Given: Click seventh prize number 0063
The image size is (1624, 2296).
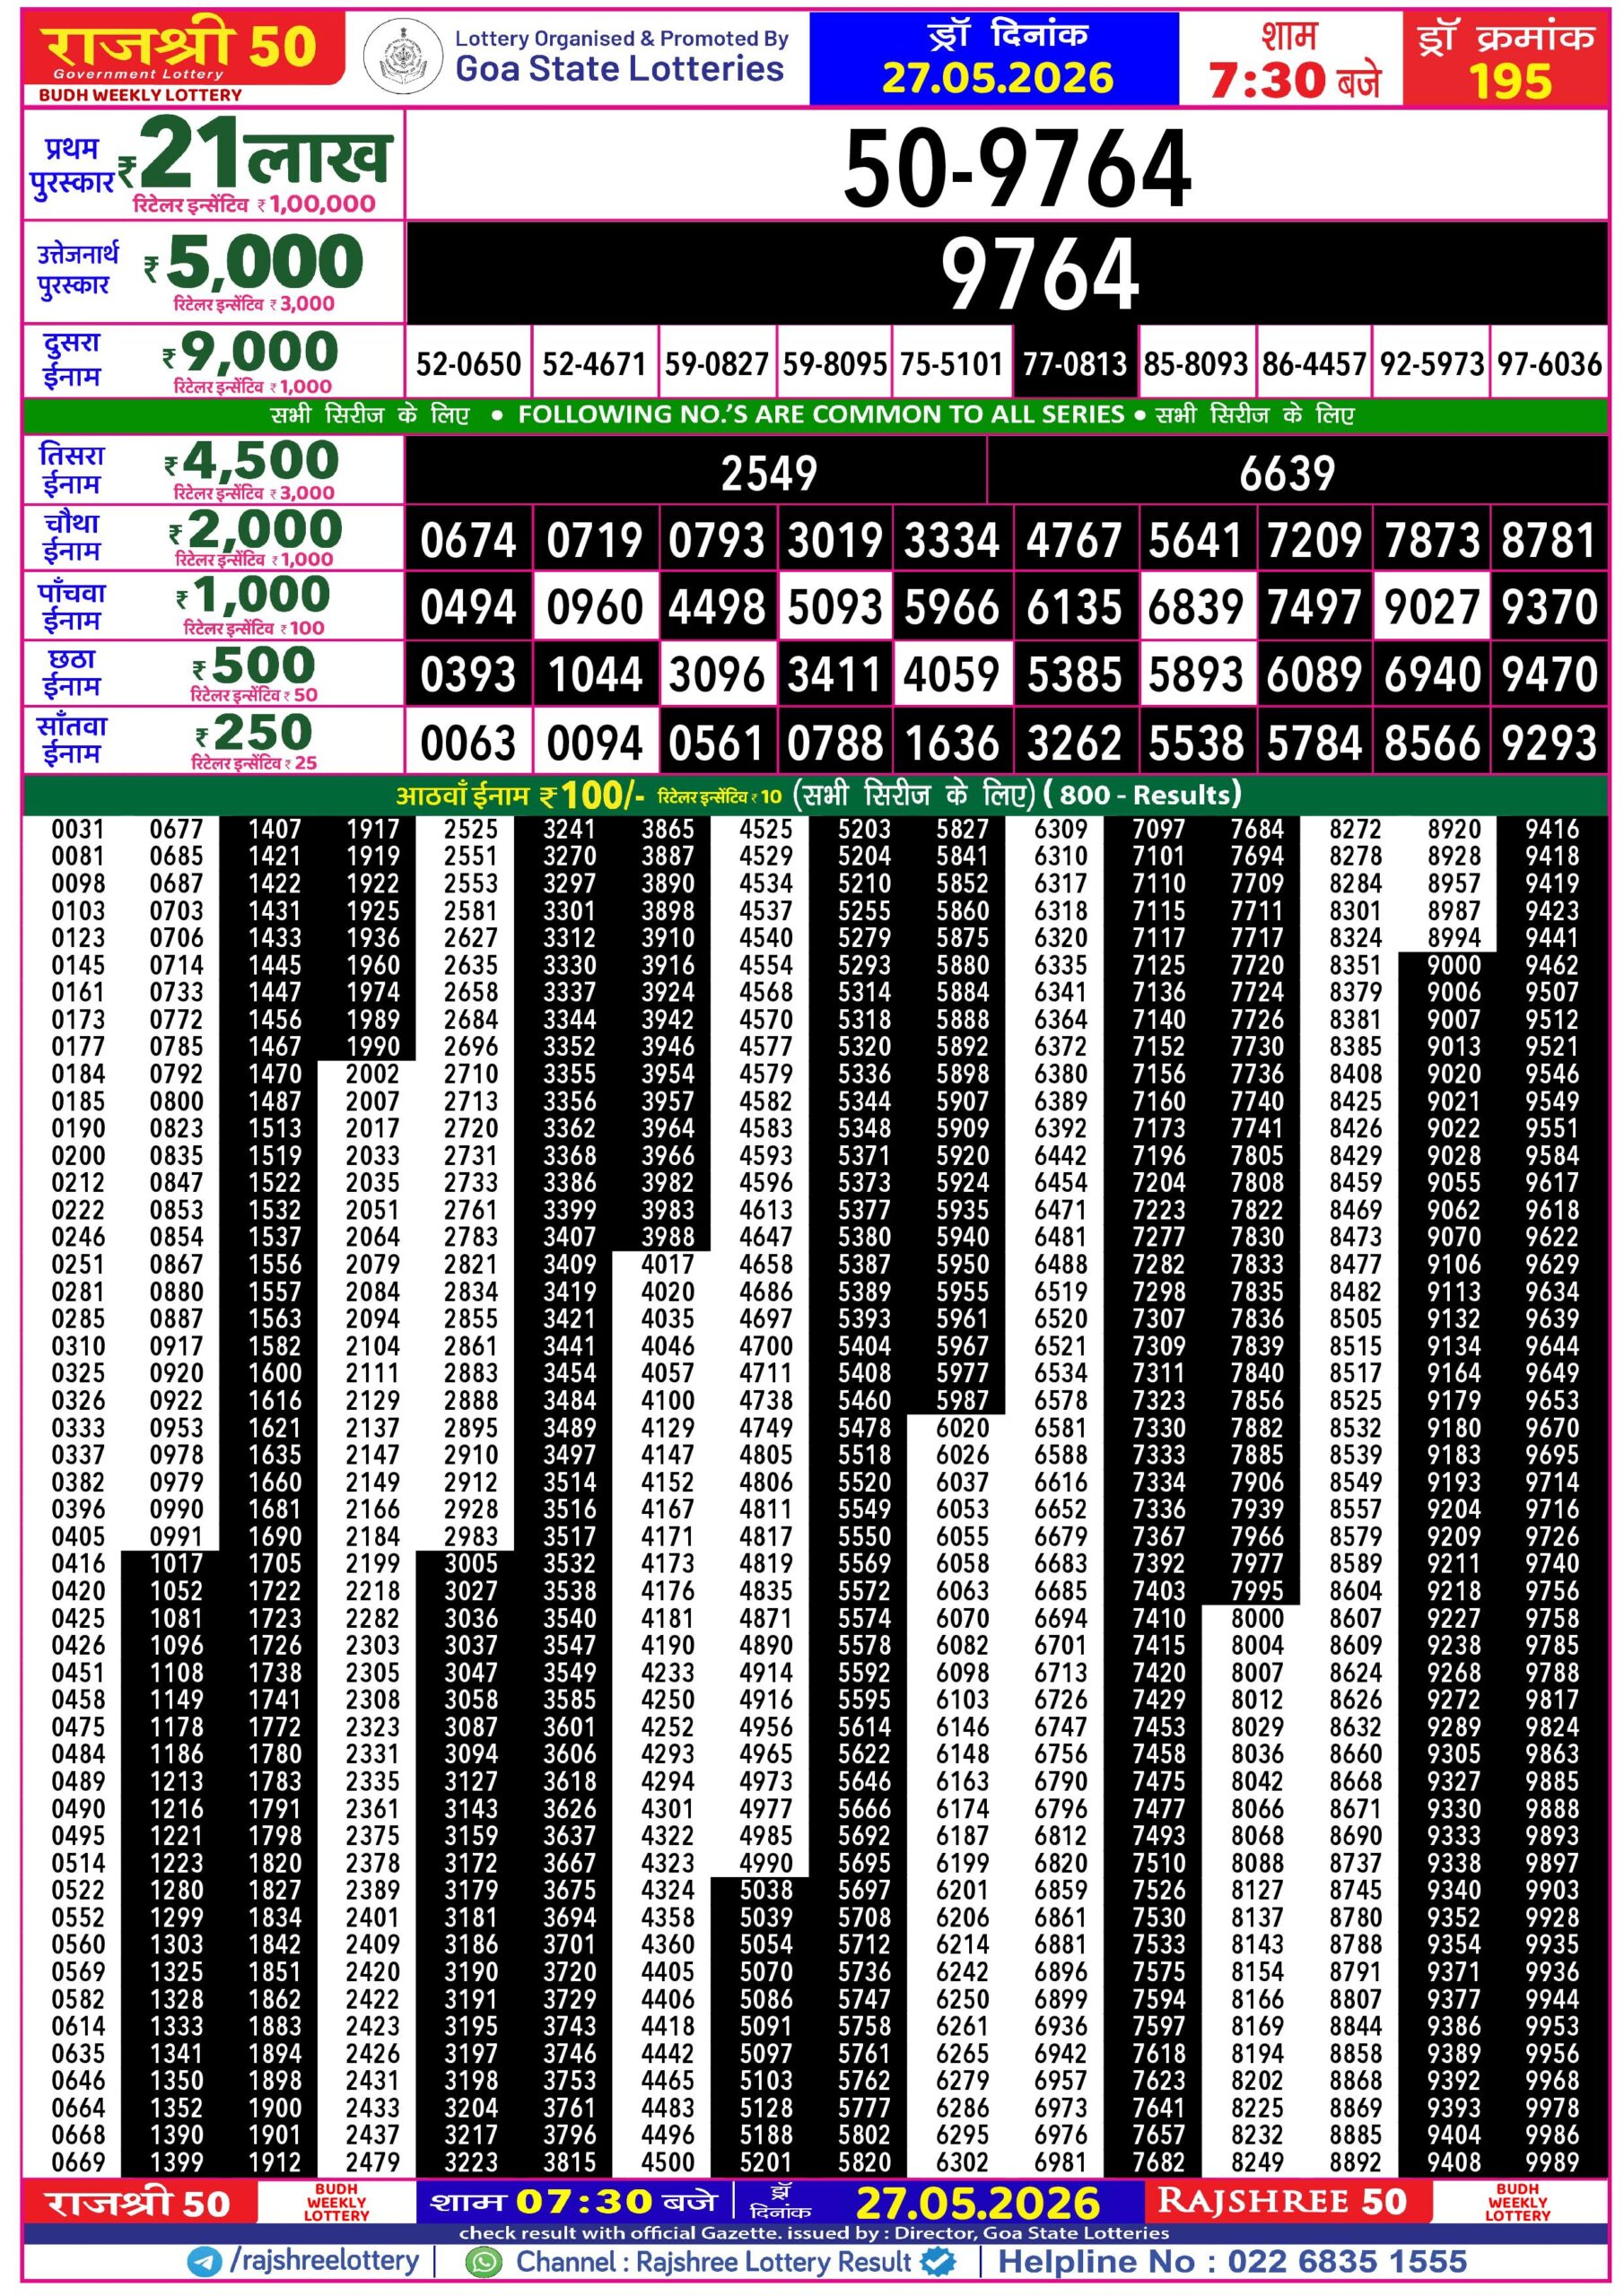Looking at the screenshot, I should 468,743.
